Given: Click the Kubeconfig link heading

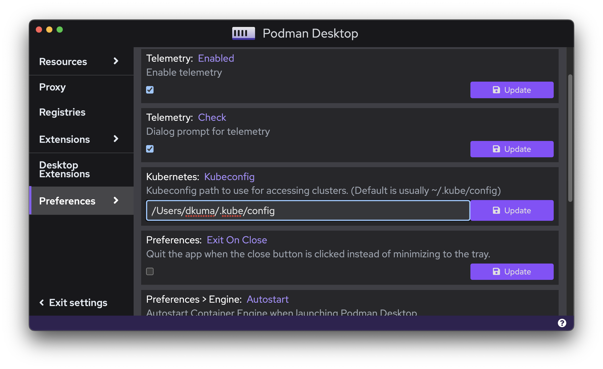Looking at the screenshot, I should 229,177.
